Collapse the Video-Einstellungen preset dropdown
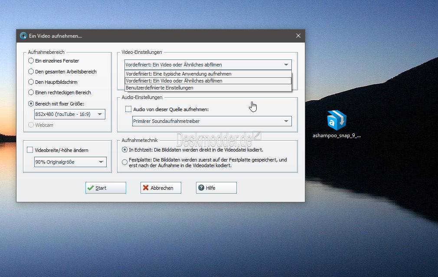The height and width of the screenshot is (277, 438). click(x=208, y=65)
